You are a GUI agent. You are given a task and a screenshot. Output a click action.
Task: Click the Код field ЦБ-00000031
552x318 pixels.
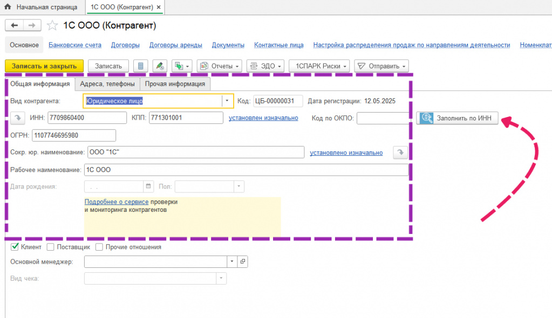click(x=278, y=101)
